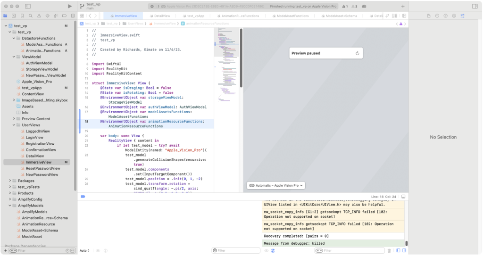Toggle console metadata options icon
The image size is (483, 256).
[x=273, y=251]
